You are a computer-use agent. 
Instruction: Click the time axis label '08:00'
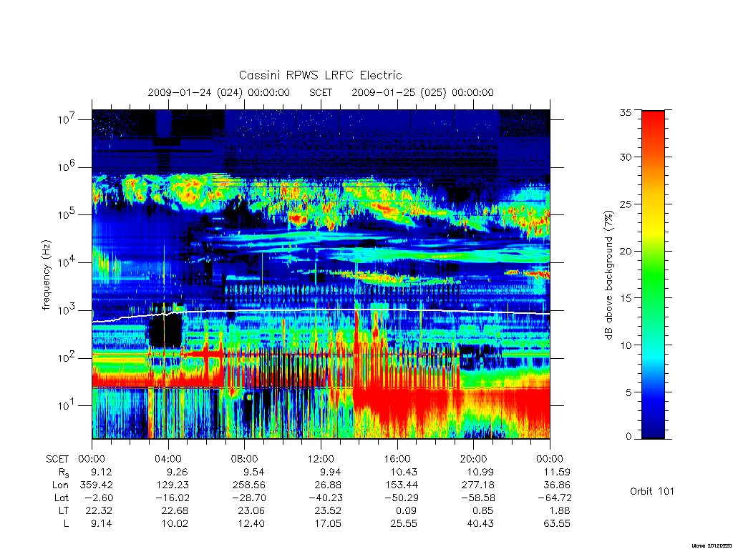(245, 459)
